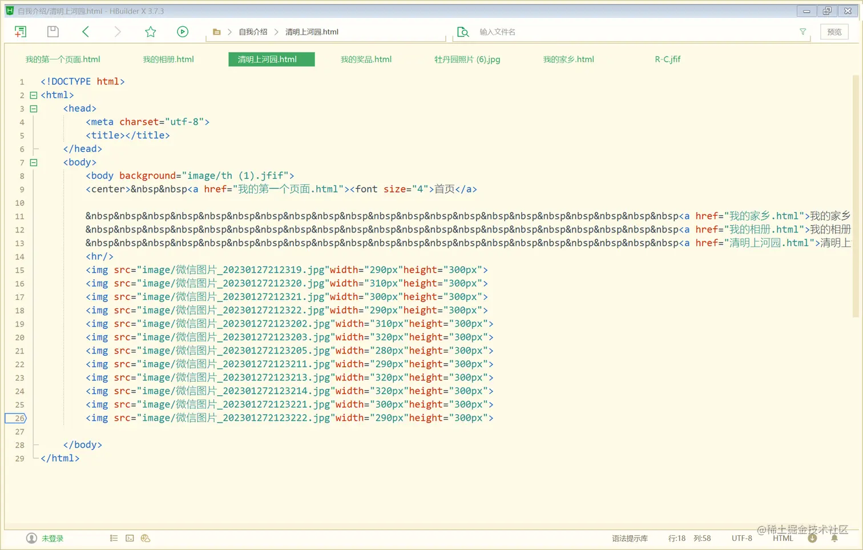The height and width of the screenshot is (550, 863).
Task: Minimize the HBuilder X window
Action: point(806,11)
